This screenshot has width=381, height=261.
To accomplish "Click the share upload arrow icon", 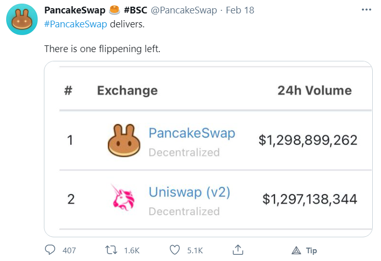I will 237,250.
